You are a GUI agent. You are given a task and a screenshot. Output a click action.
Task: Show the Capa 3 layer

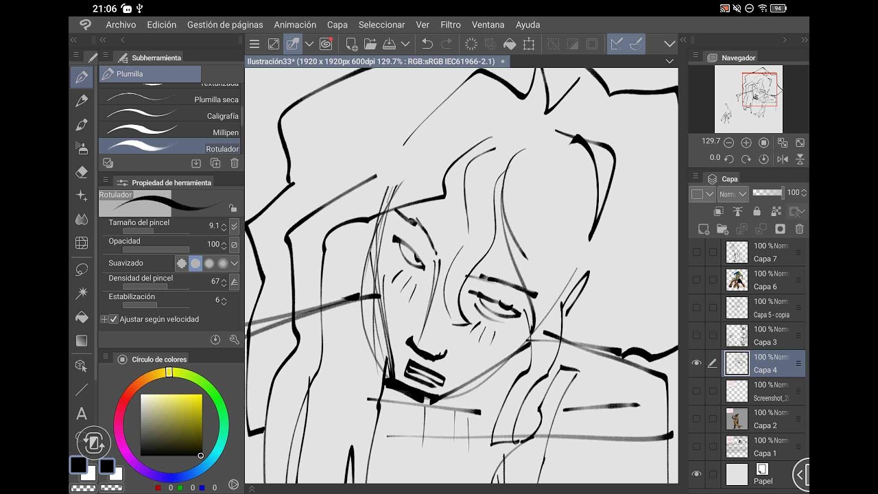pyautogui.click(x=696, y=336)
